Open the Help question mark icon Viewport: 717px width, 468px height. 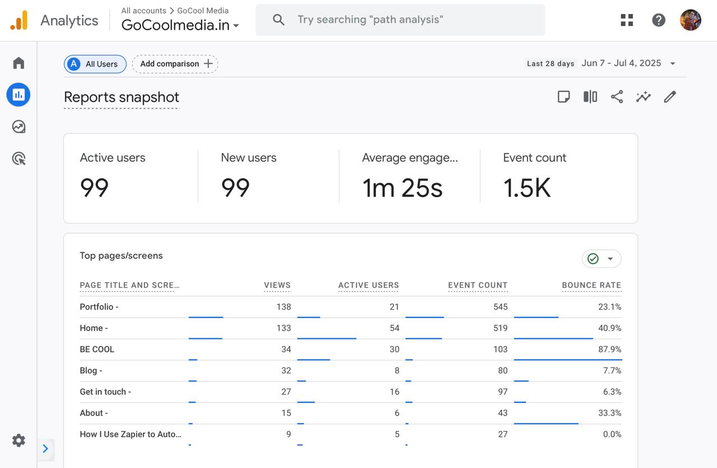coord(659,20)
